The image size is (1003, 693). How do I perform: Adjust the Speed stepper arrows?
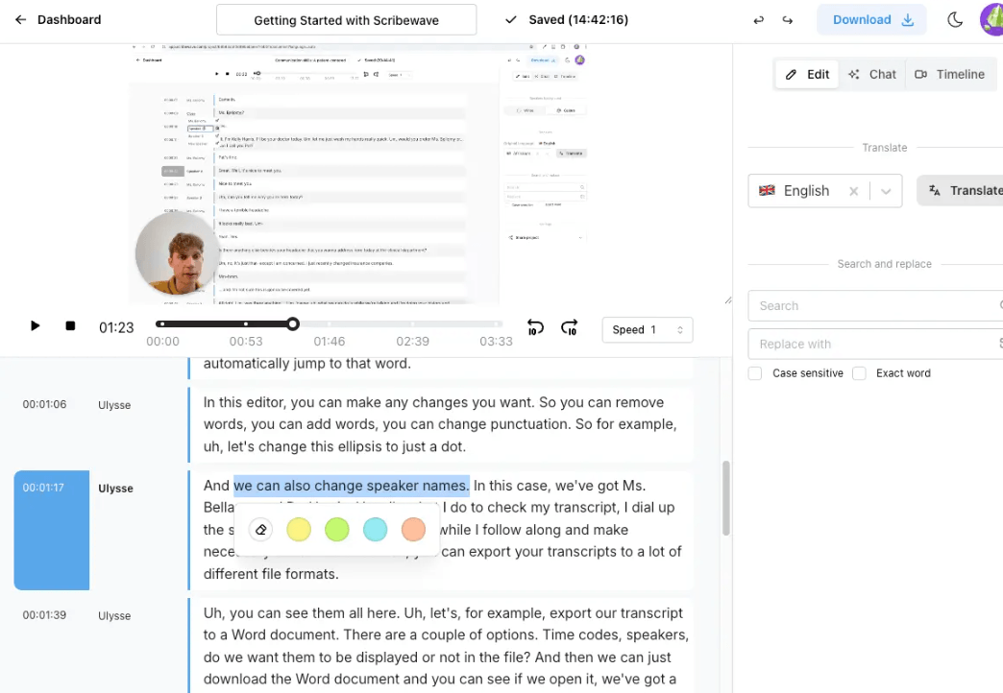680,330
